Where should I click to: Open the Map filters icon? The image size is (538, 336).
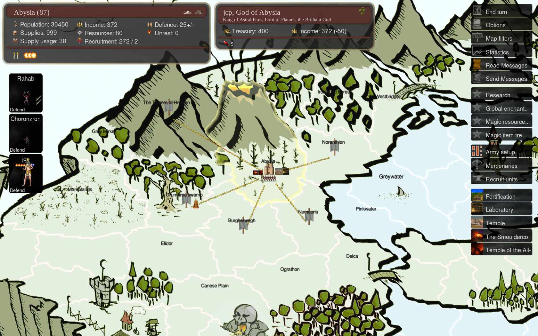(477, 37)
